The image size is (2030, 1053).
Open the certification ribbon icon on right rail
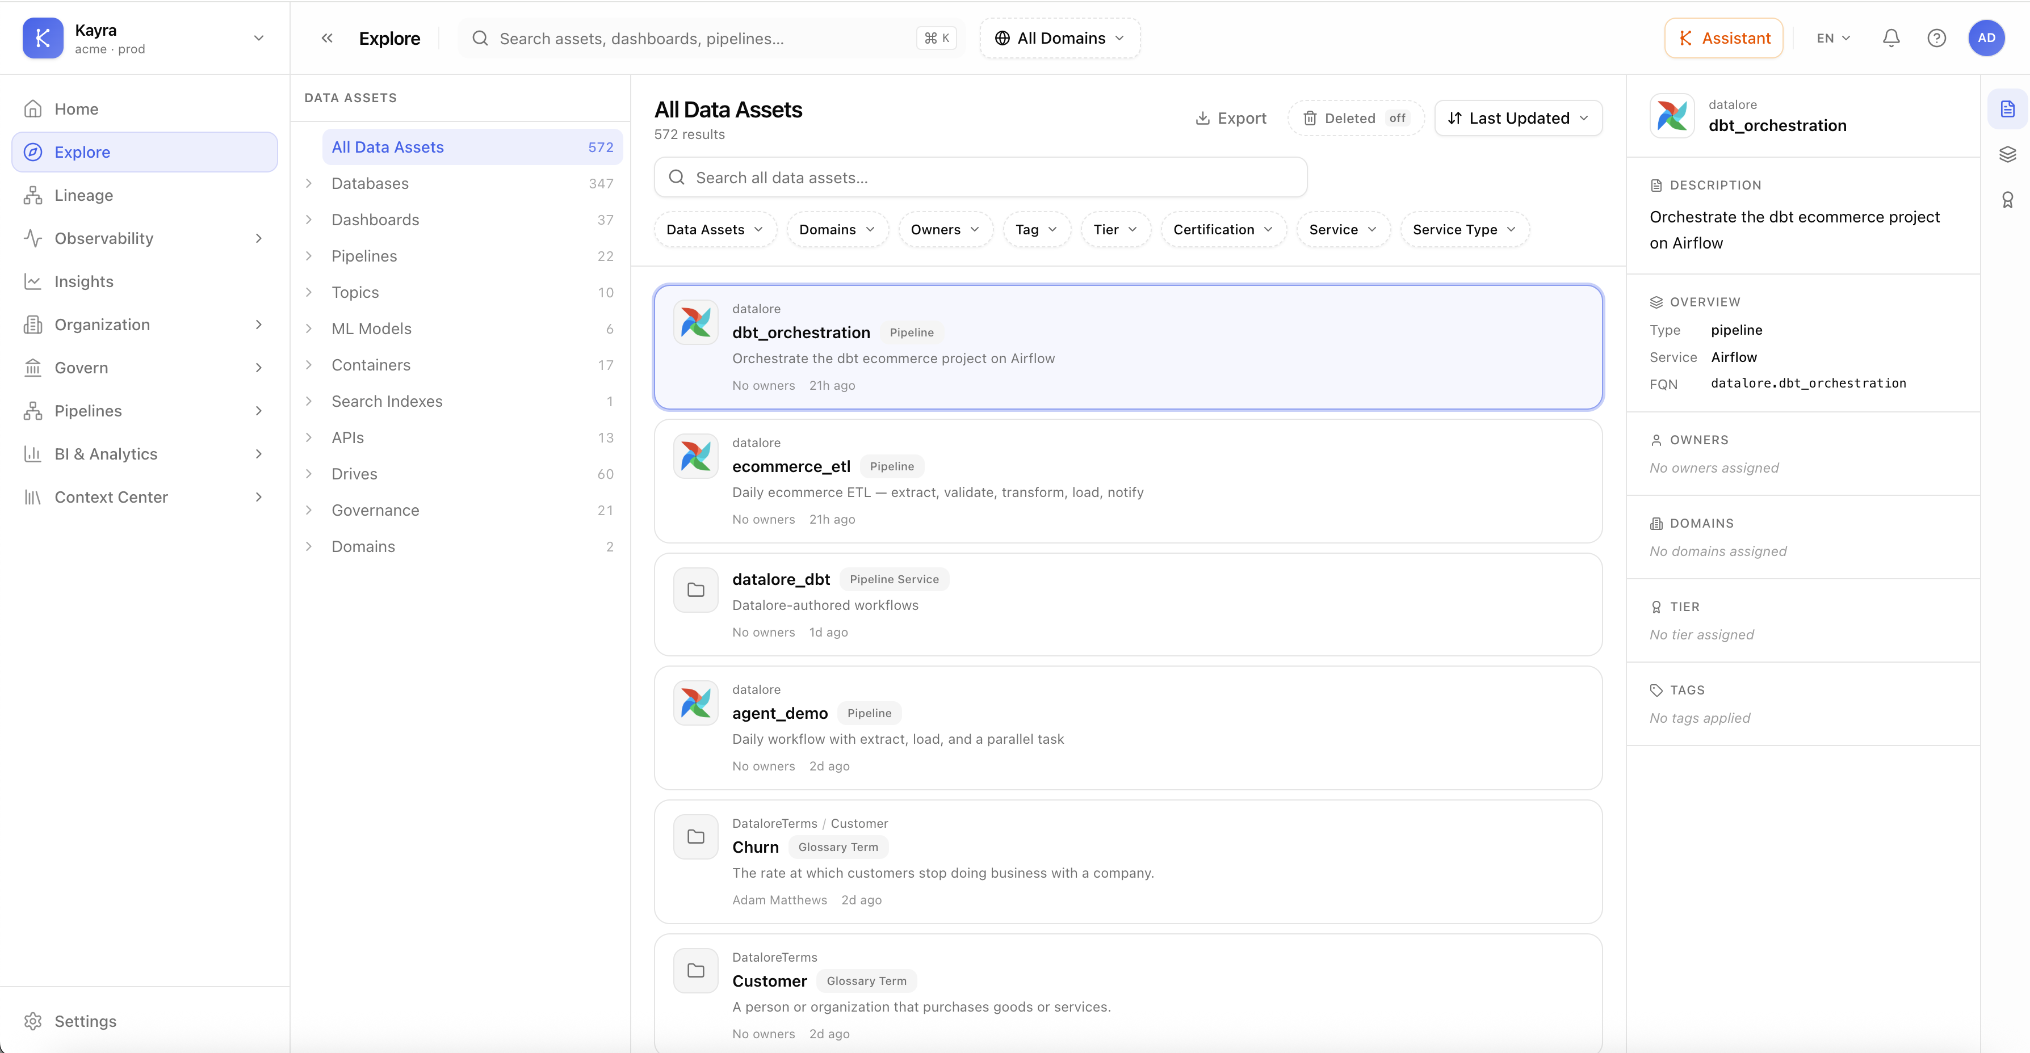pyautogui.click(x=2007, y=200)
